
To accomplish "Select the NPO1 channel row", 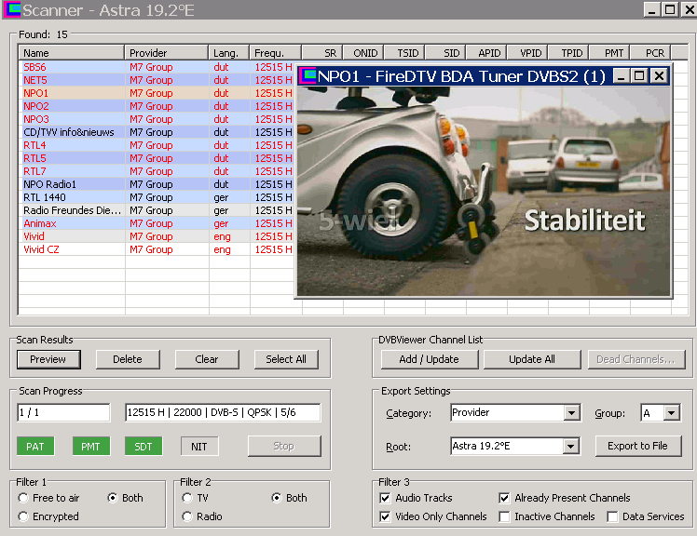I will tap(156, 93).
